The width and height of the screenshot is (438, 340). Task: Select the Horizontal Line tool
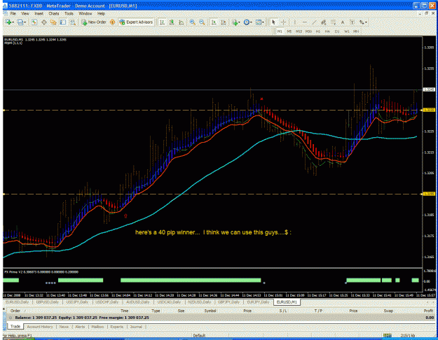pyautogui.click(x=304, y=22)
